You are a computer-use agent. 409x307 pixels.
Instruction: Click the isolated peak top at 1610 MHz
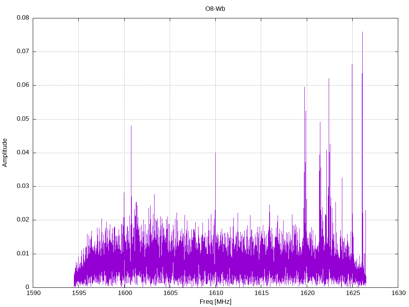[x=215, y=153]
